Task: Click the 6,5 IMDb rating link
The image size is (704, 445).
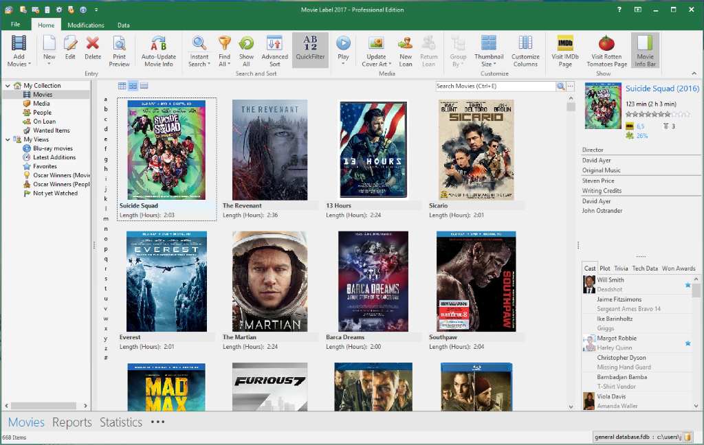Action: pos(640,126)
